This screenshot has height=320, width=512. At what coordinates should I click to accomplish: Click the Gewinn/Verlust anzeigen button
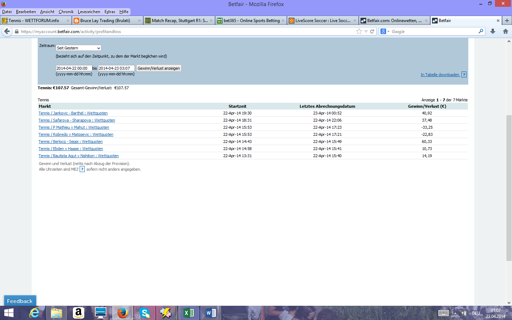(x=159, y=68)
